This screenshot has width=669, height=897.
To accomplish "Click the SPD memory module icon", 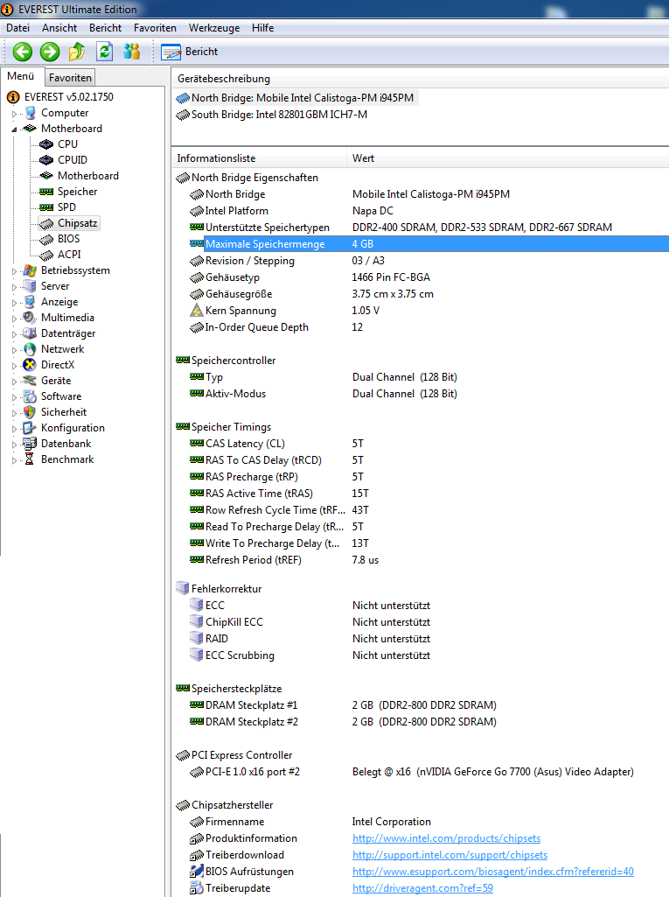I will coord(46,207).
